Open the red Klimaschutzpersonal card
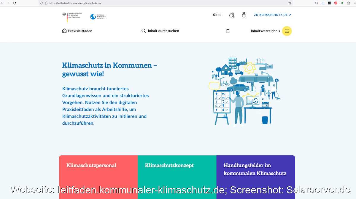The image size is (356, 199). (x=98, y=175)
